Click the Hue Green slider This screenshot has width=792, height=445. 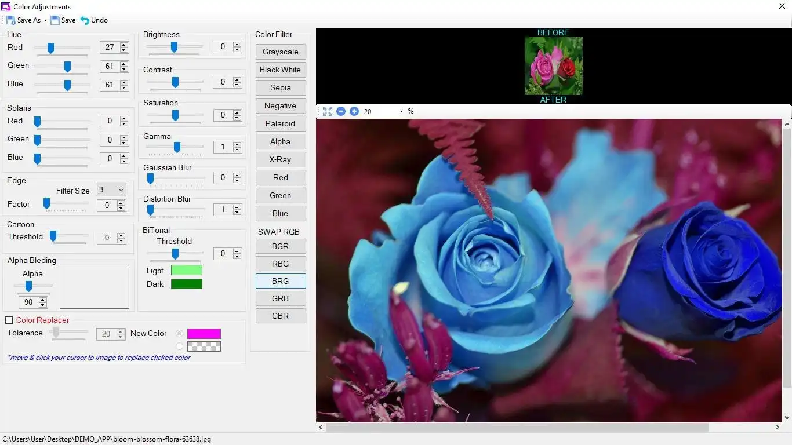(x=62, y=67)
